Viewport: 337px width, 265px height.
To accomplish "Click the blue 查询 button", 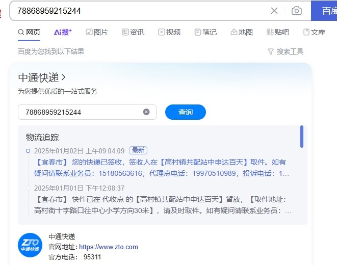I will [185, 112].
